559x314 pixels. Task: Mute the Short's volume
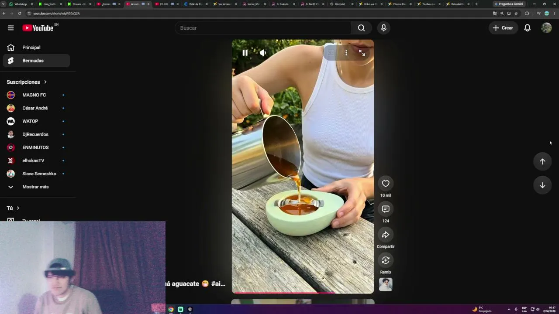coord(263,53)
